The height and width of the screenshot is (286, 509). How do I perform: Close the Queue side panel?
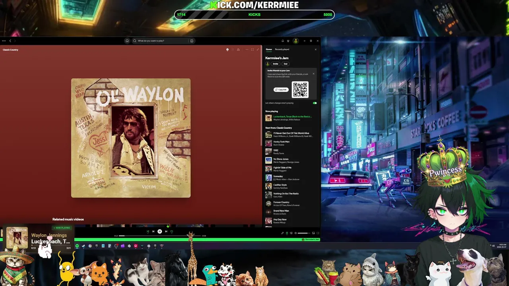(x=316, y=49)
